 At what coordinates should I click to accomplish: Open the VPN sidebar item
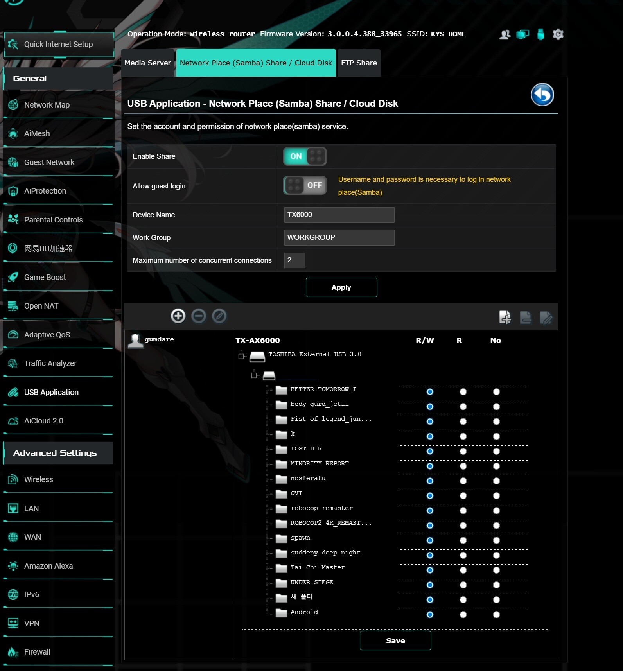click(x=58, y=623)
